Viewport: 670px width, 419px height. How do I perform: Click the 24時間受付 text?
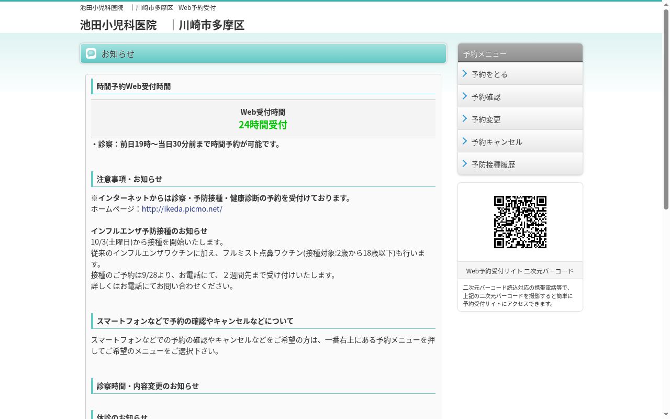[263, 125]
